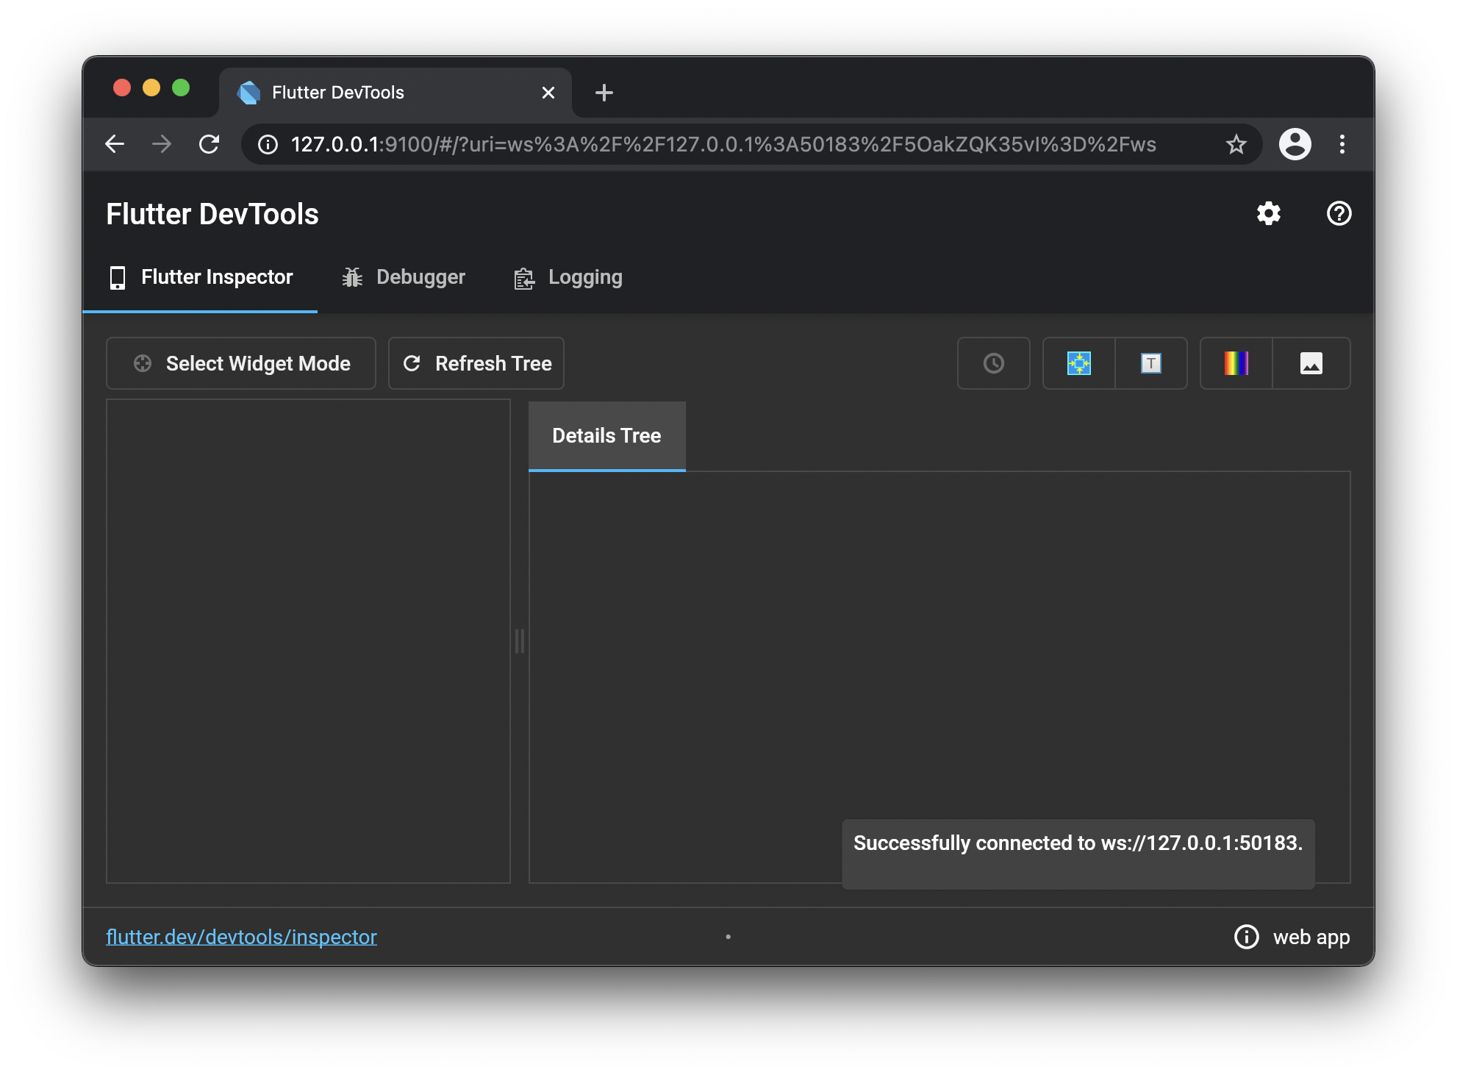Switch to Logging tab
Viewport: 1457px width, 1075px height.
(x=568, y=278)
